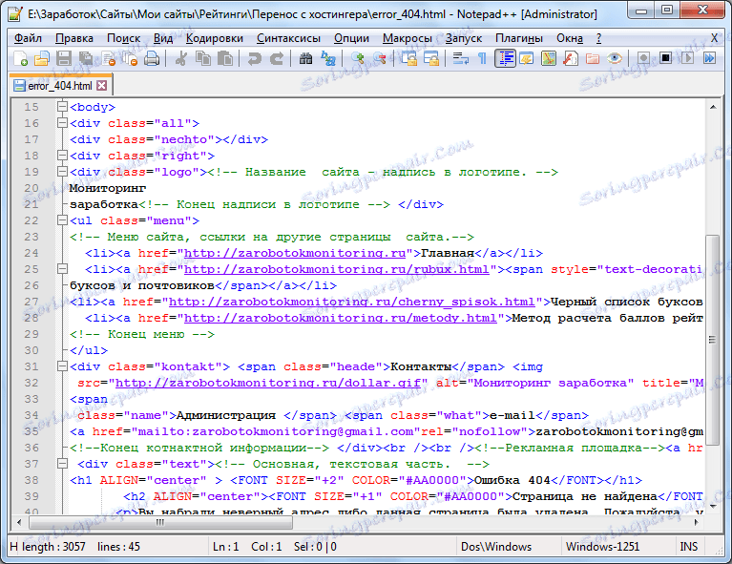Start macro recording with the record icon
This screenshot has height=564, width=732.
point(643,58)
